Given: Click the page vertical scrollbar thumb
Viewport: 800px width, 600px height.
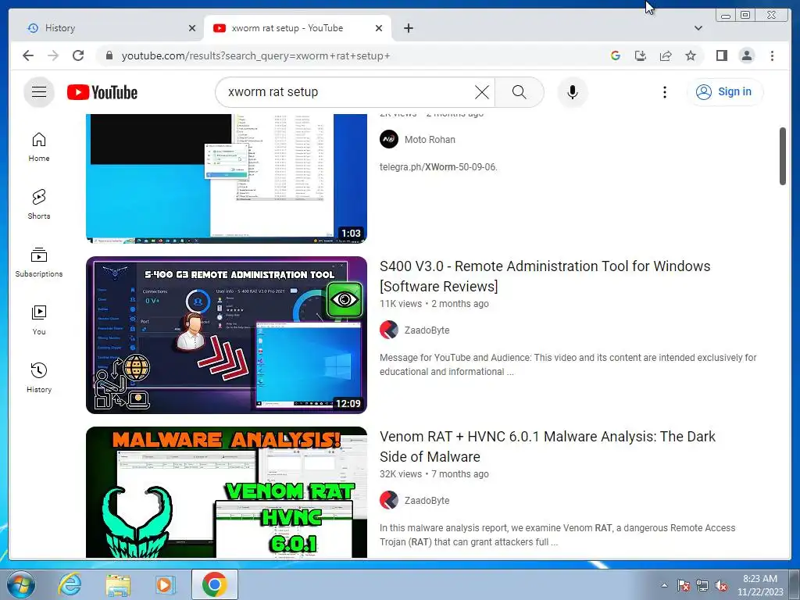Looking at the screenshot, I should [783, 156].
